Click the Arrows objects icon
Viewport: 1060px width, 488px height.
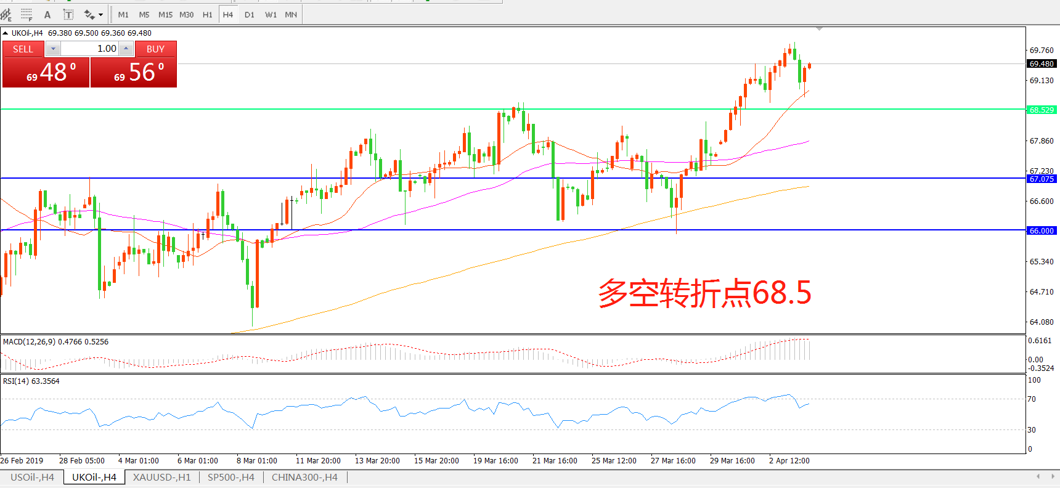[x=89, y=15]
